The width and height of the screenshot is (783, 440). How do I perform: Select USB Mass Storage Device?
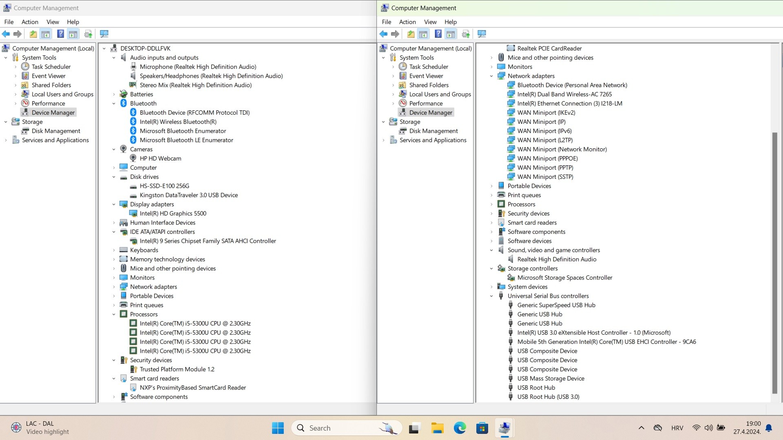point(551,378)
